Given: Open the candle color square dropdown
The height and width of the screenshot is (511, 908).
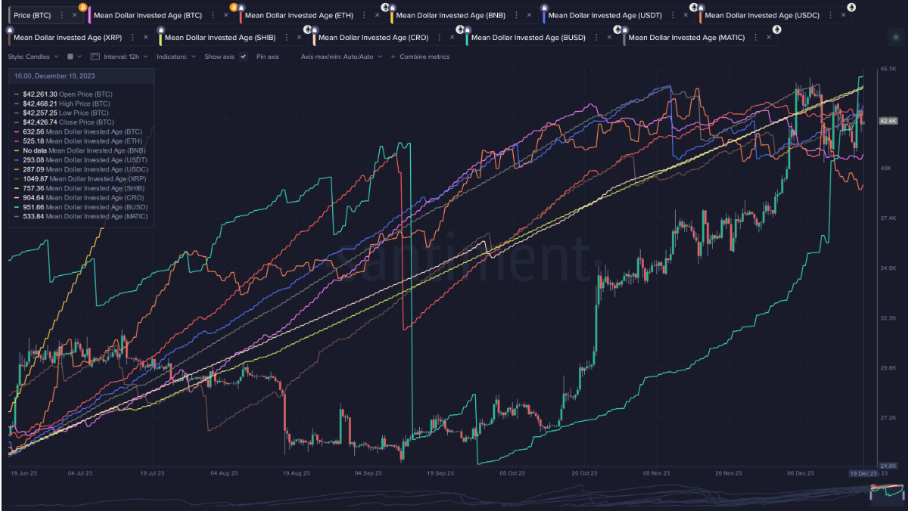Looking at the screenshot, I should coord(74,57).
